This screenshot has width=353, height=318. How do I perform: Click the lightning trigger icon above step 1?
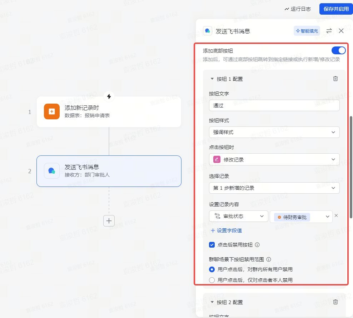point(109,96)
